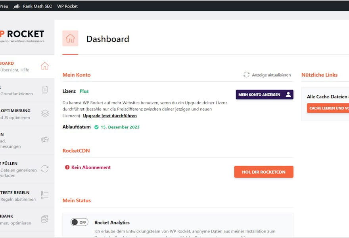This screenshot has width=349, height=238.
Task: Click the Cache leeren orange button
Action: 328,108
